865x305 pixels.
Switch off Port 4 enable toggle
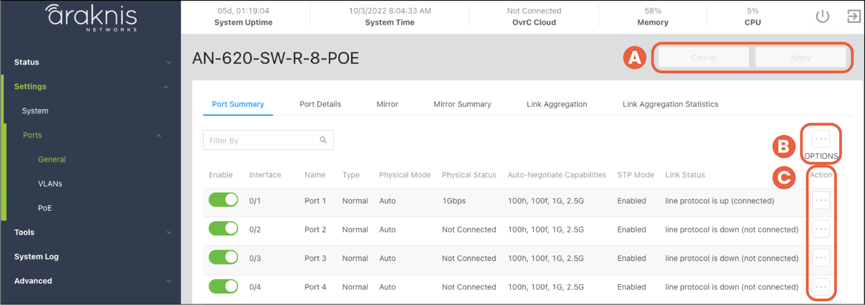223,287
